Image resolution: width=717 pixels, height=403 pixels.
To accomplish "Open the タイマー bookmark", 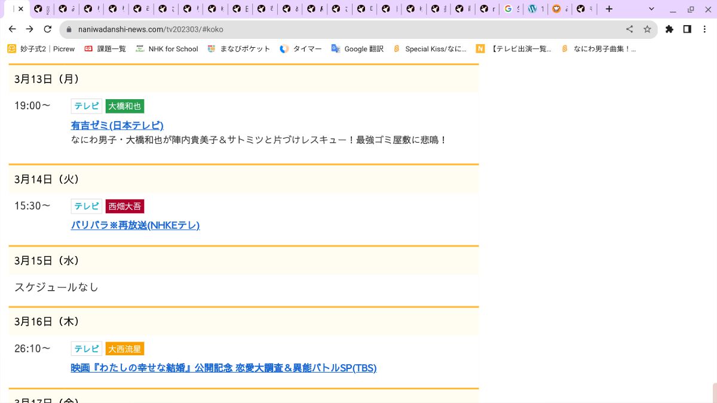I will (x=301, y=49).
